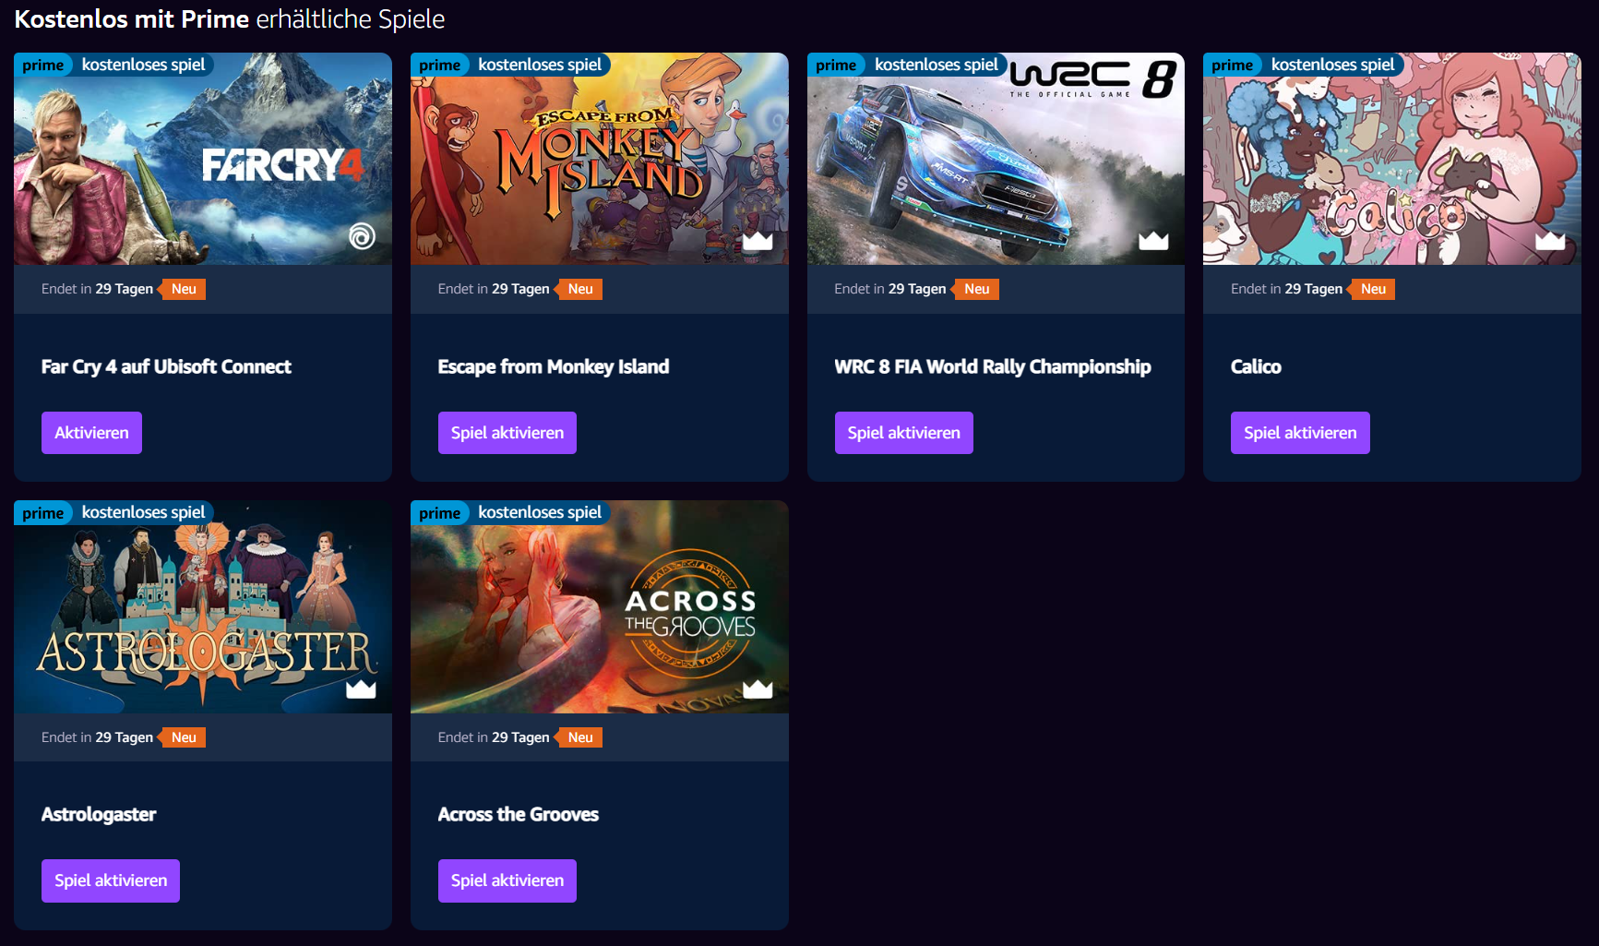The height and width of the screenshot is (946, 1599).
Task: Click Spiel aktivieren for Escape from Monkey Island
Action: coord(507,433)
